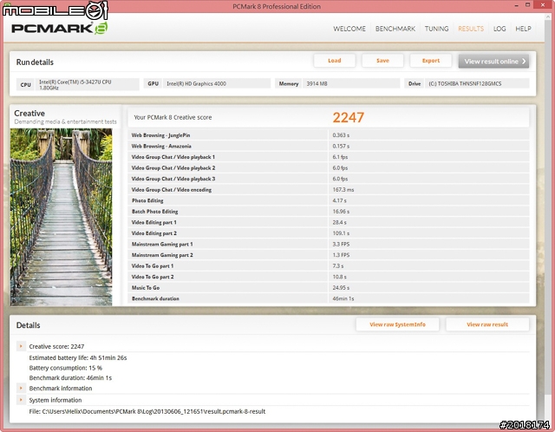Select the Batch Photo Editing row
Image resolution: width=555 pixels, height=432 pixels.
(328, 212)
